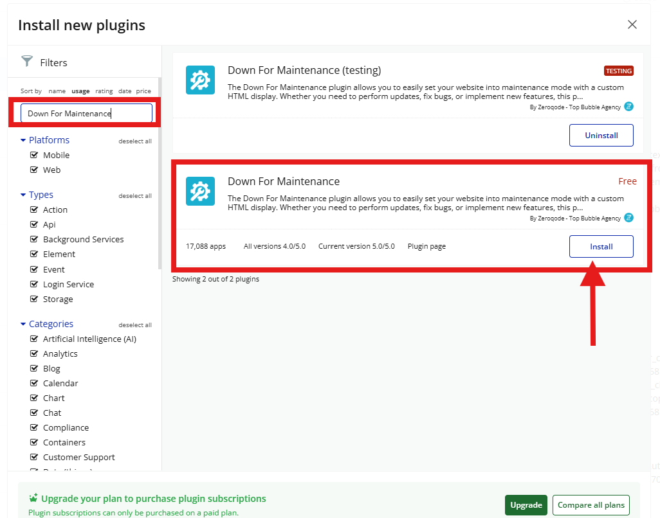660x518 pixels.
Task: Toggle the Api type checkbox
Action: point(34,224)
